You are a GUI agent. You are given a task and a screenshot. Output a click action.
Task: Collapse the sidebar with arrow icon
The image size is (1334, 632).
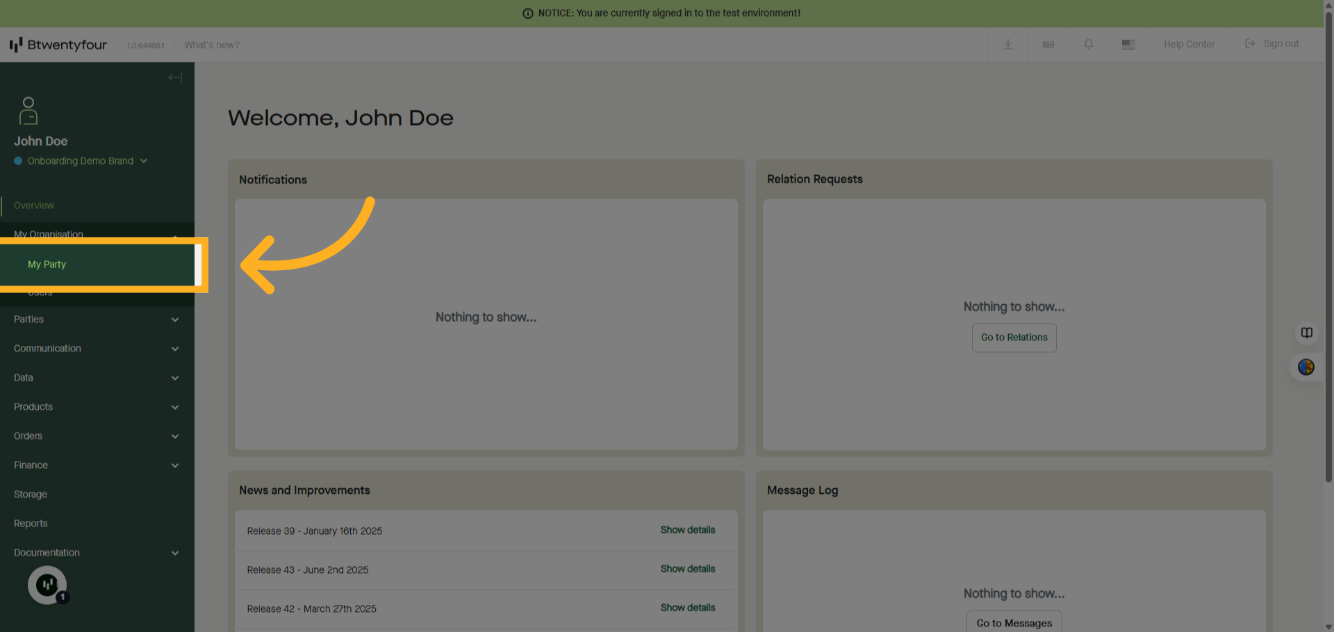pyautogui.click(x=174, y=78)
